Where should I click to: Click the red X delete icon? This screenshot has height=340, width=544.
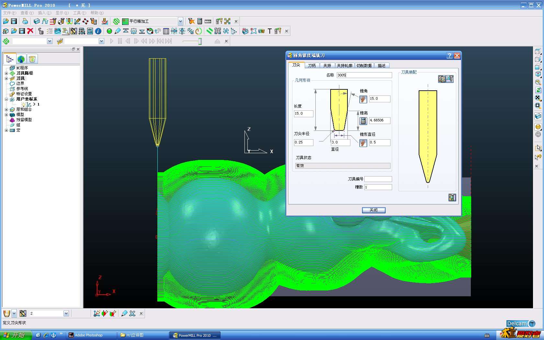(x=30, y=31)
